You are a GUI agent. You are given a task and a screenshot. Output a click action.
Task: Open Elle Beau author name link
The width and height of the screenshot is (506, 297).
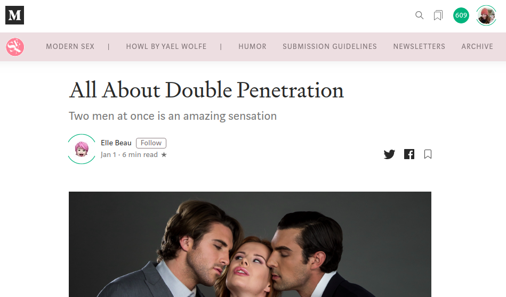tap(116, 143)
